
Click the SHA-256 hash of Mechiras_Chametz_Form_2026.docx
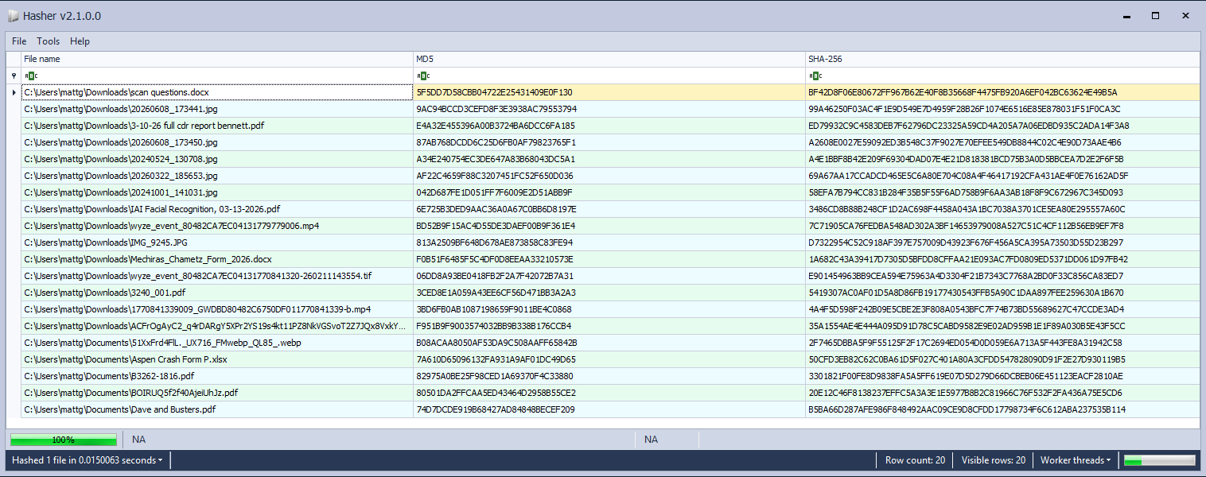1002,260
